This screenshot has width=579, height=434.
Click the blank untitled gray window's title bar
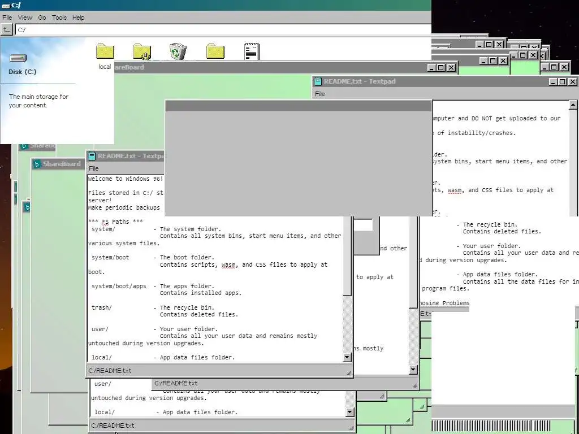pyautogui.click(x=299, y=106)
